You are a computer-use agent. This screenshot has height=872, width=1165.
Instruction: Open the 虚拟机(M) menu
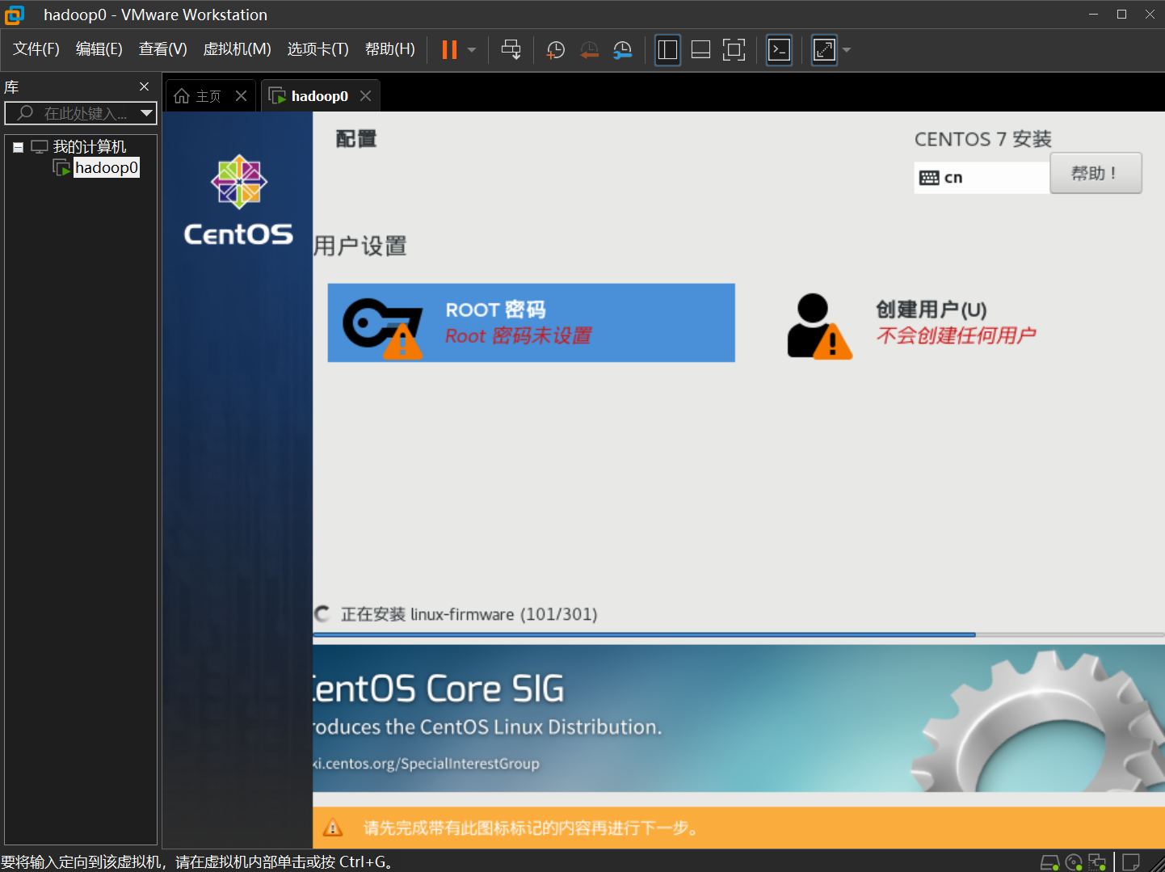[x=238, y=49]
